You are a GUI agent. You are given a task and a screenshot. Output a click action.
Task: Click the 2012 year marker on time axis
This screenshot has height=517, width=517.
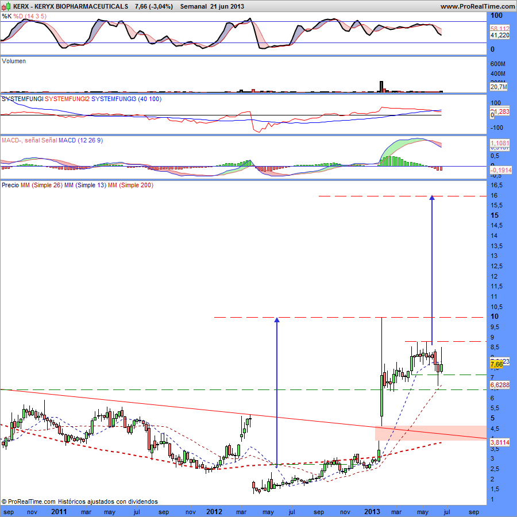[x=214, y=512]
